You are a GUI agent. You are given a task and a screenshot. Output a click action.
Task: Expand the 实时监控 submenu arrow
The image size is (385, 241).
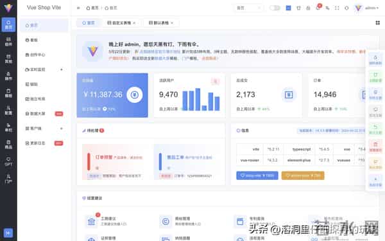tap(62, 69)
